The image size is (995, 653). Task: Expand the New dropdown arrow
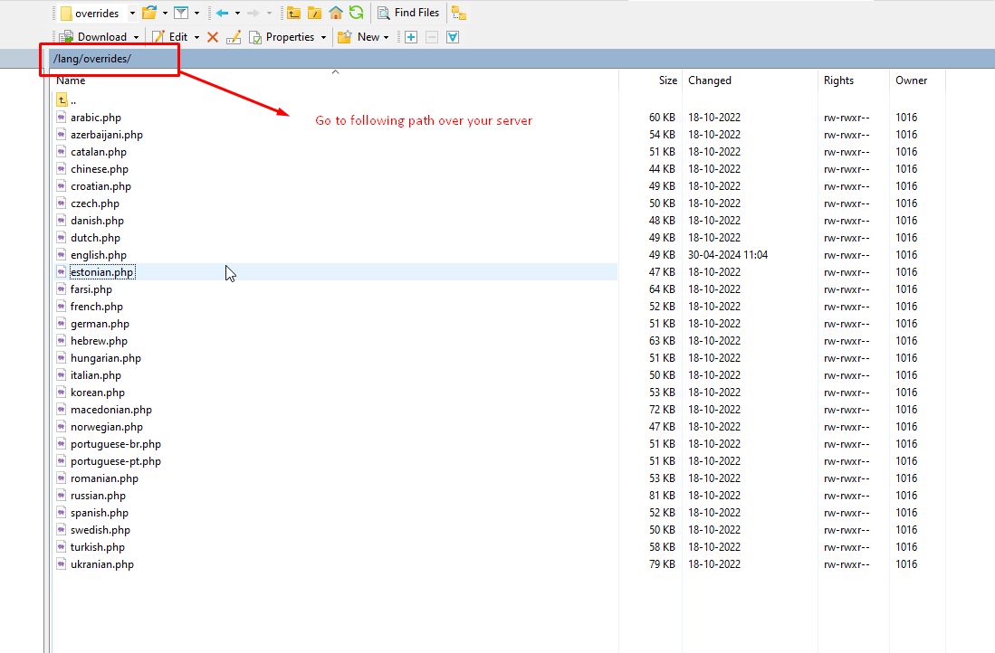click(x=386, y=37)
